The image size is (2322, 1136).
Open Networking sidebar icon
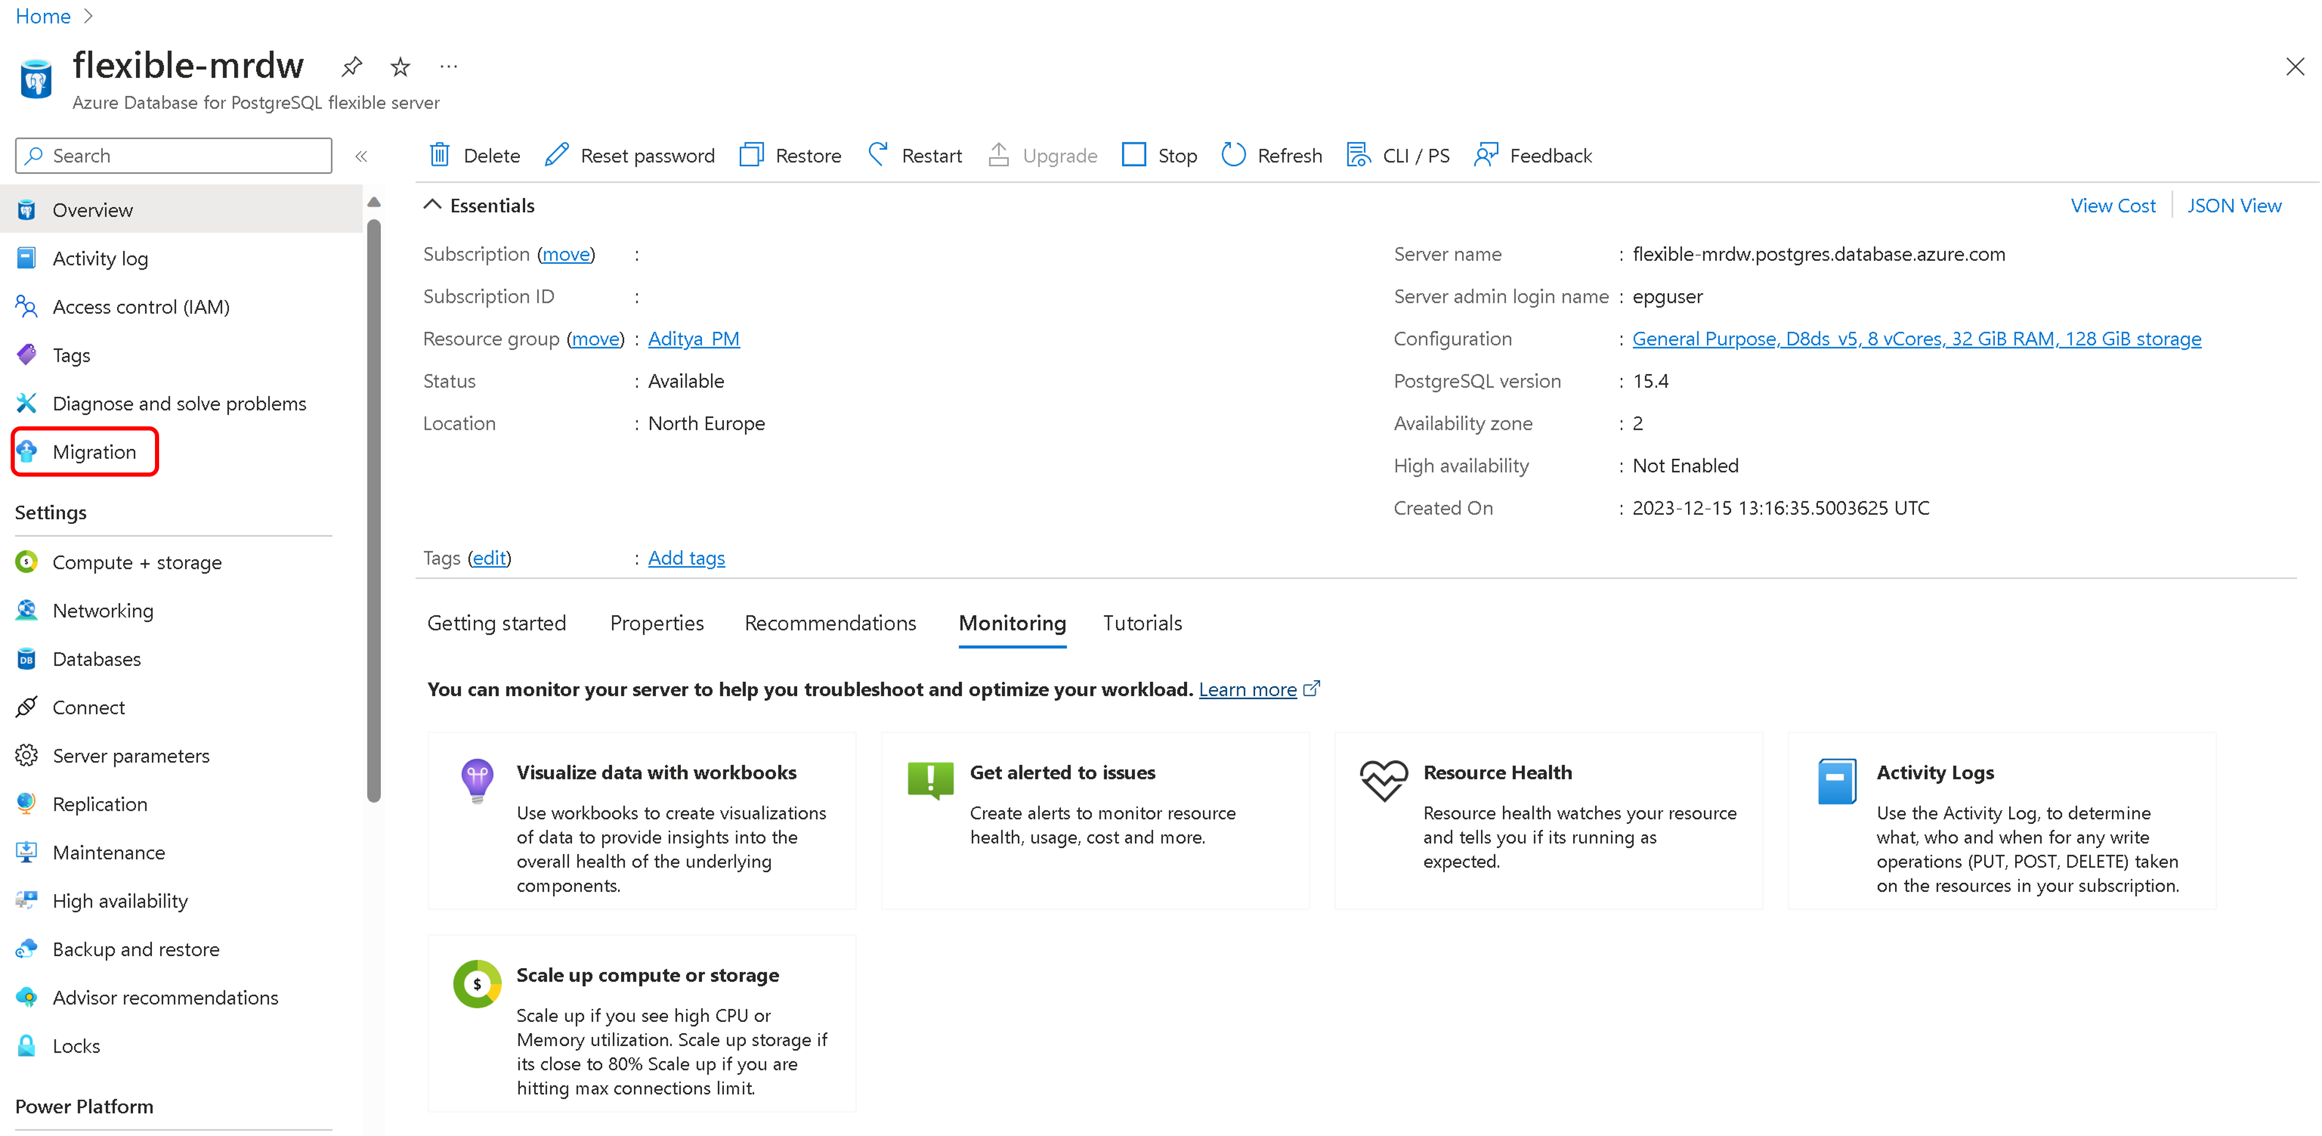click(x=27, y=610)
